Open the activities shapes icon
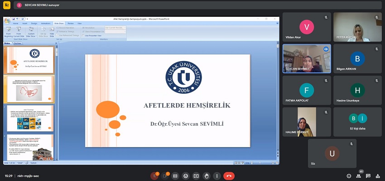Image resolution: width=385 pixels, height=181 pixels. [377, 176]
